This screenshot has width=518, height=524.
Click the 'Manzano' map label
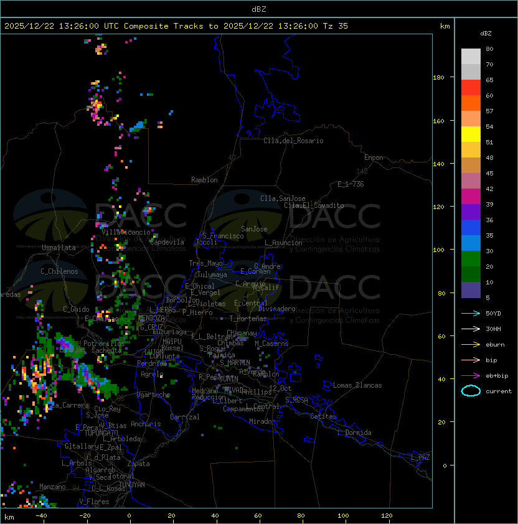[x=52, y=487]
